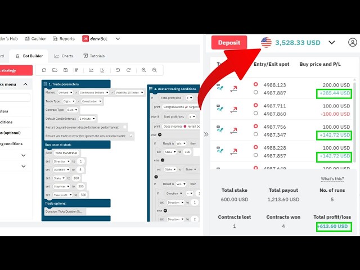Click entry spot marker beside 4988.228
The width and height of the screenshot is (360, 270).
pyautogui.click(x=255, y=147)
